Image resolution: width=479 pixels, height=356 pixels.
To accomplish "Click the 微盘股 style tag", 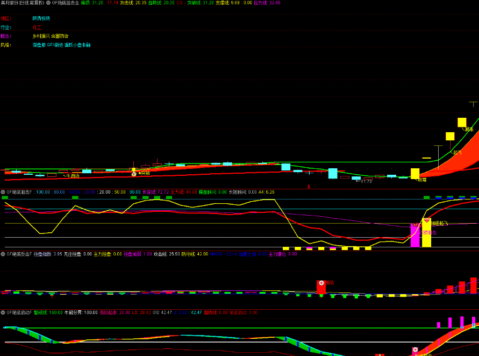I will [x=39, y=45].
